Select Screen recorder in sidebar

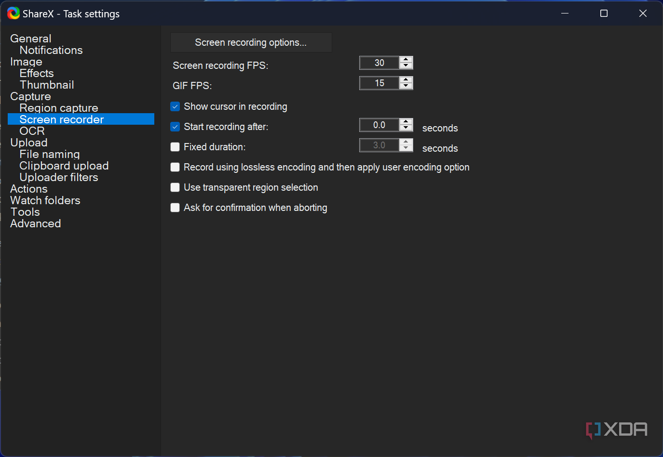pyautogui.click(x=81, y=119)
